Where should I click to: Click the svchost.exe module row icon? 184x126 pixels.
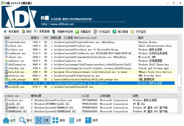6,100
